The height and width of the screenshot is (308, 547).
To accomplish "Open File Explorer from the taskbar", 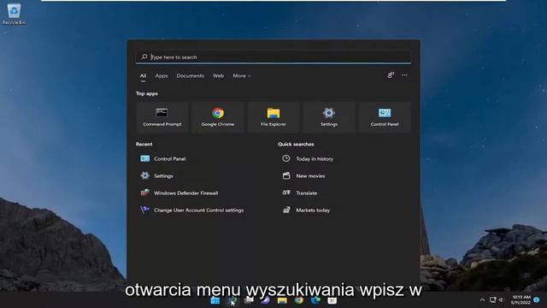I will point(282,300).
